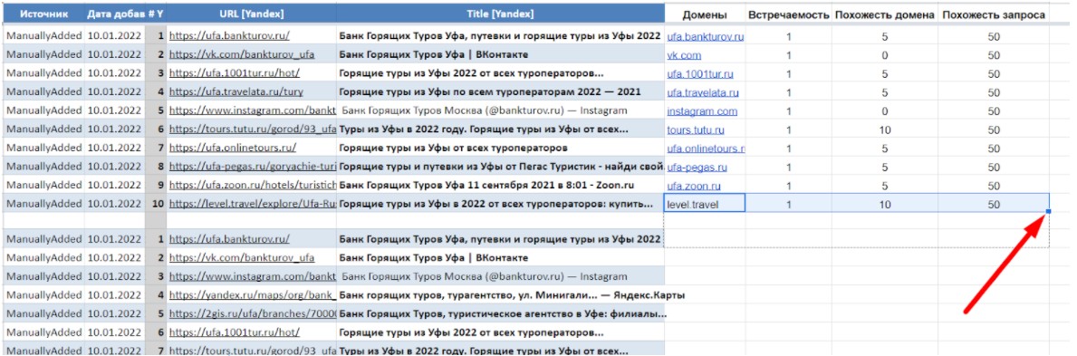Select Похожесть домена value 0 in instagram.com row
The width and height of the screenshot is (1077, 356).
tap(885, 111)
